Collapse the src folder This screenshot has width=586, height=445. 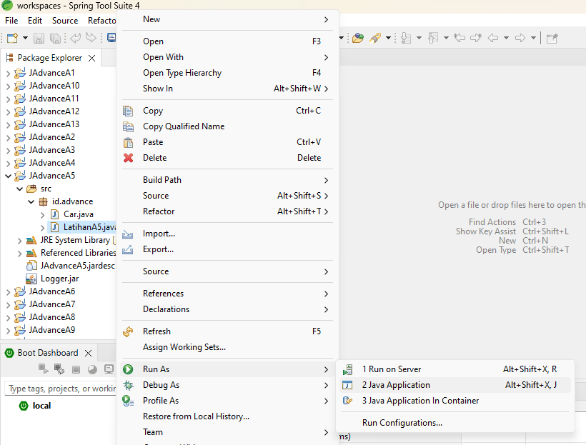click(x=20, y=189)
